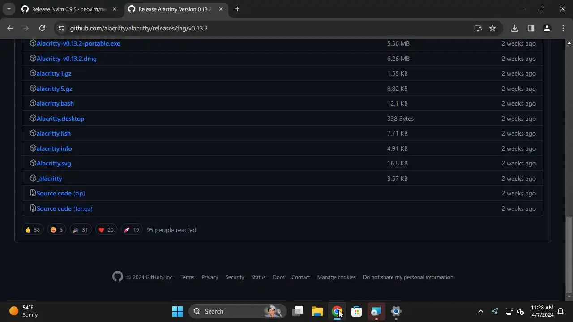This screenshot has width=573, height=322.
Task: Open Chrome three-dot menu
Action: pos(563,28)
